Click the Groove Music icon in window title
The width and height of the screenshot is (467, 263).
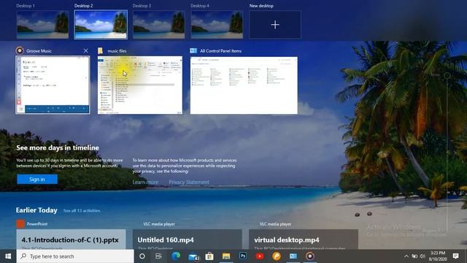point(20,50)
